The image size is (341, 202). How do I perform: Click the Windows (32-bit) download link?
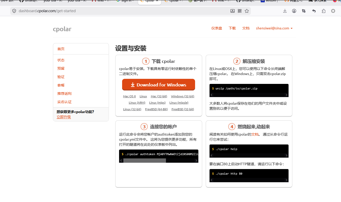(182, 96)
